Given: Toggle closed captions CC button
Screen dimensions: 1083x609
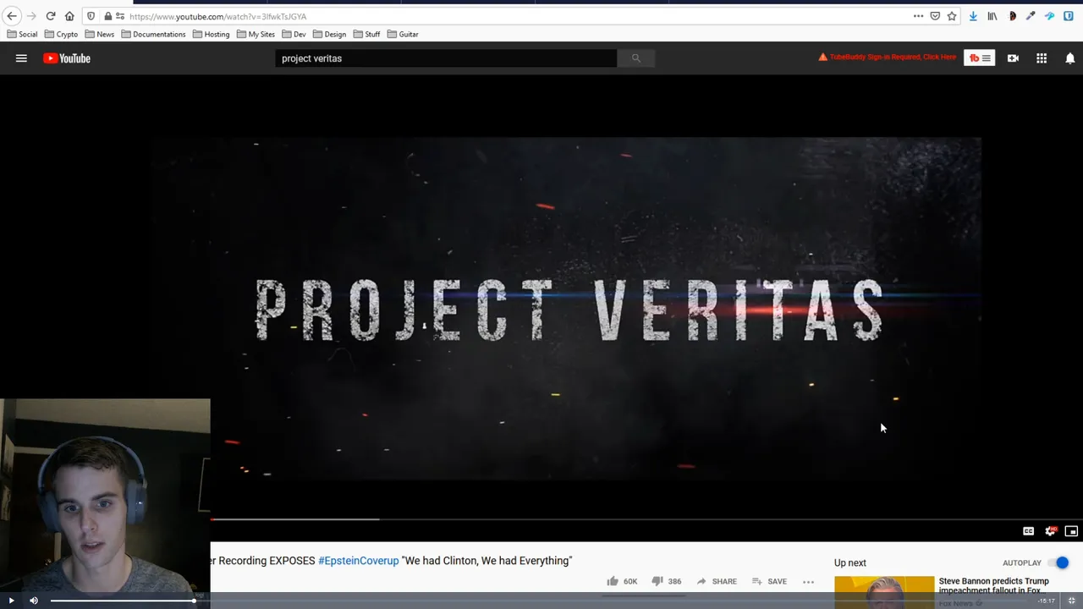Looking at the screenshot, I should click(x=1028, y=531).
